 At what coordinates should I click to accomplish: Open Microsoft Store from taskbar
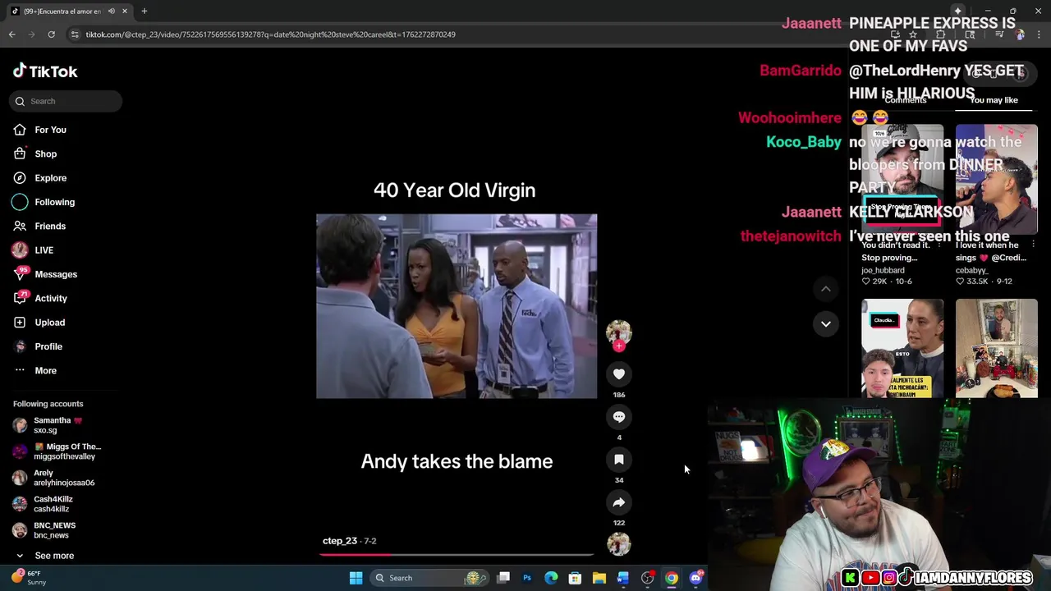(575, 578)
